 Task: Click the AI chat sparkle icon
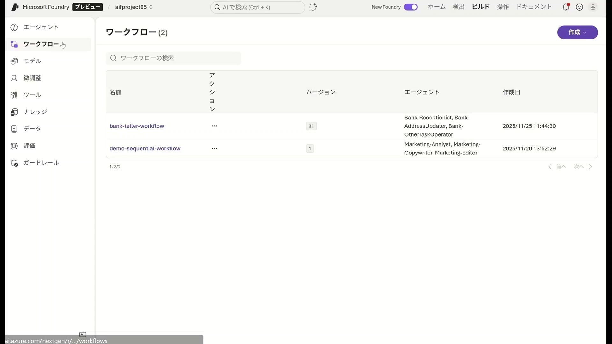coord(313,7)
